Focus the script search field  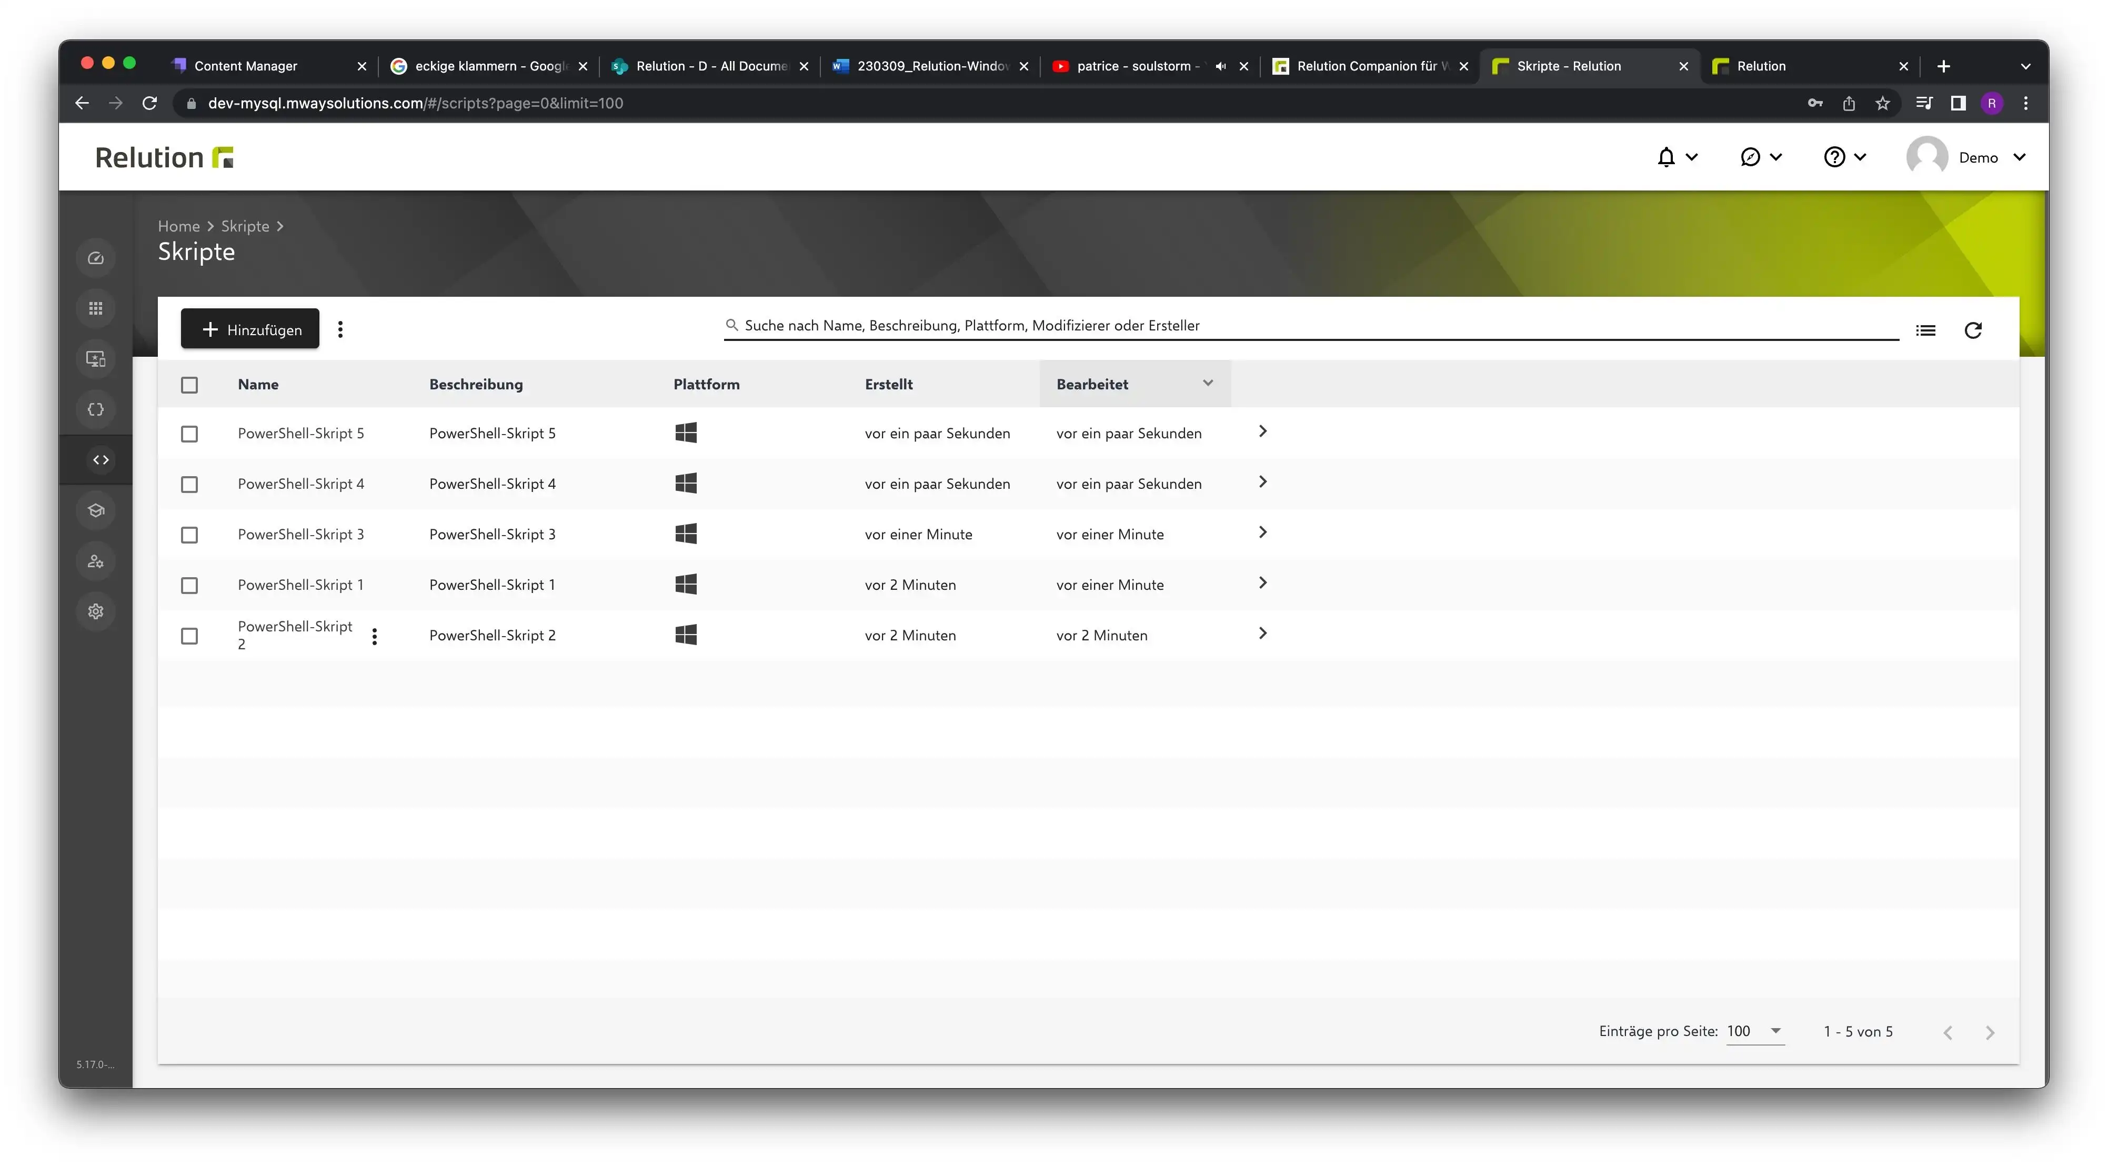1311,326
